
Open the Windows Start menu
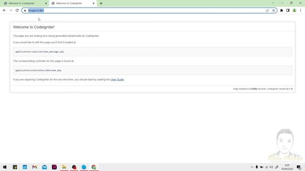click(5, 167)
